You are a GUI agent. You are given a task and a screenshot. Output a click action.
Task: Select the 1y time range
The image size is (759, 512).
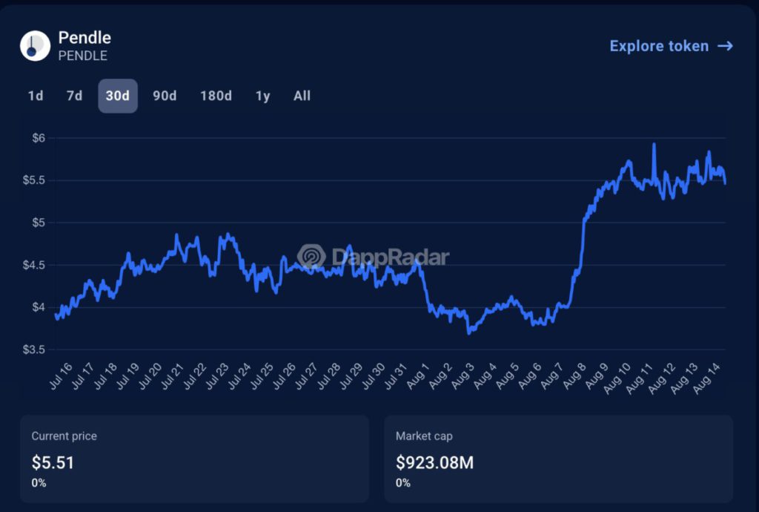262,96
